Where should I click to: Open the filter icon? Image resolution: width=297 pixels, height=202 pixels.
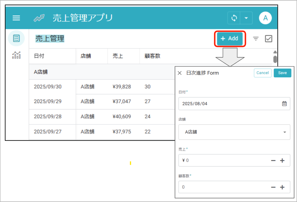point(256,39)
